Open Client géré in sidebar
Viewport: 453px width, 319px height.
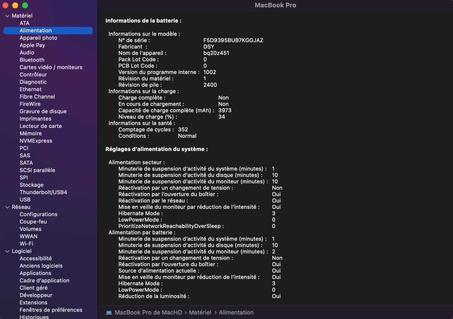(33, 288)
